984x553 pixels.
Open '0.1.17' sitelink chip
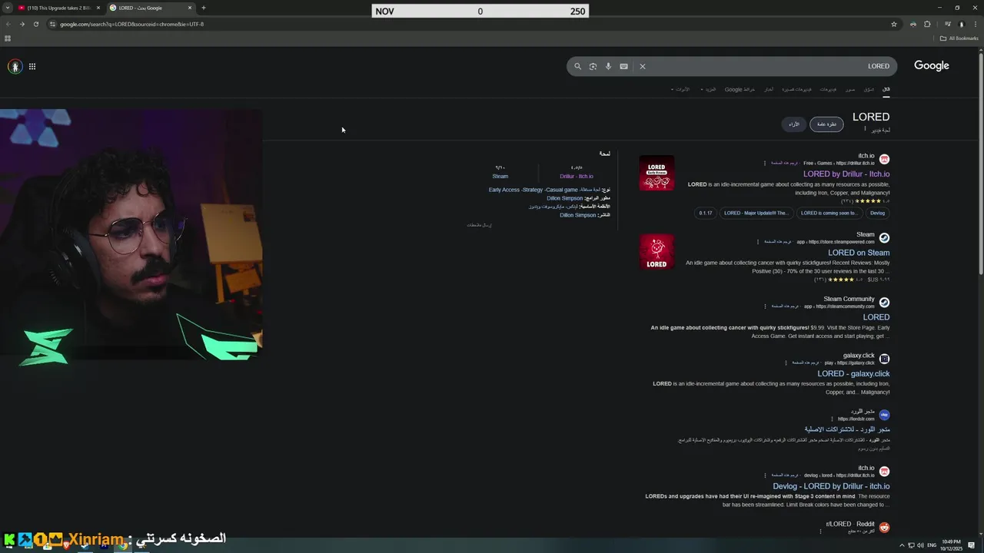click(x=705, y=213)
